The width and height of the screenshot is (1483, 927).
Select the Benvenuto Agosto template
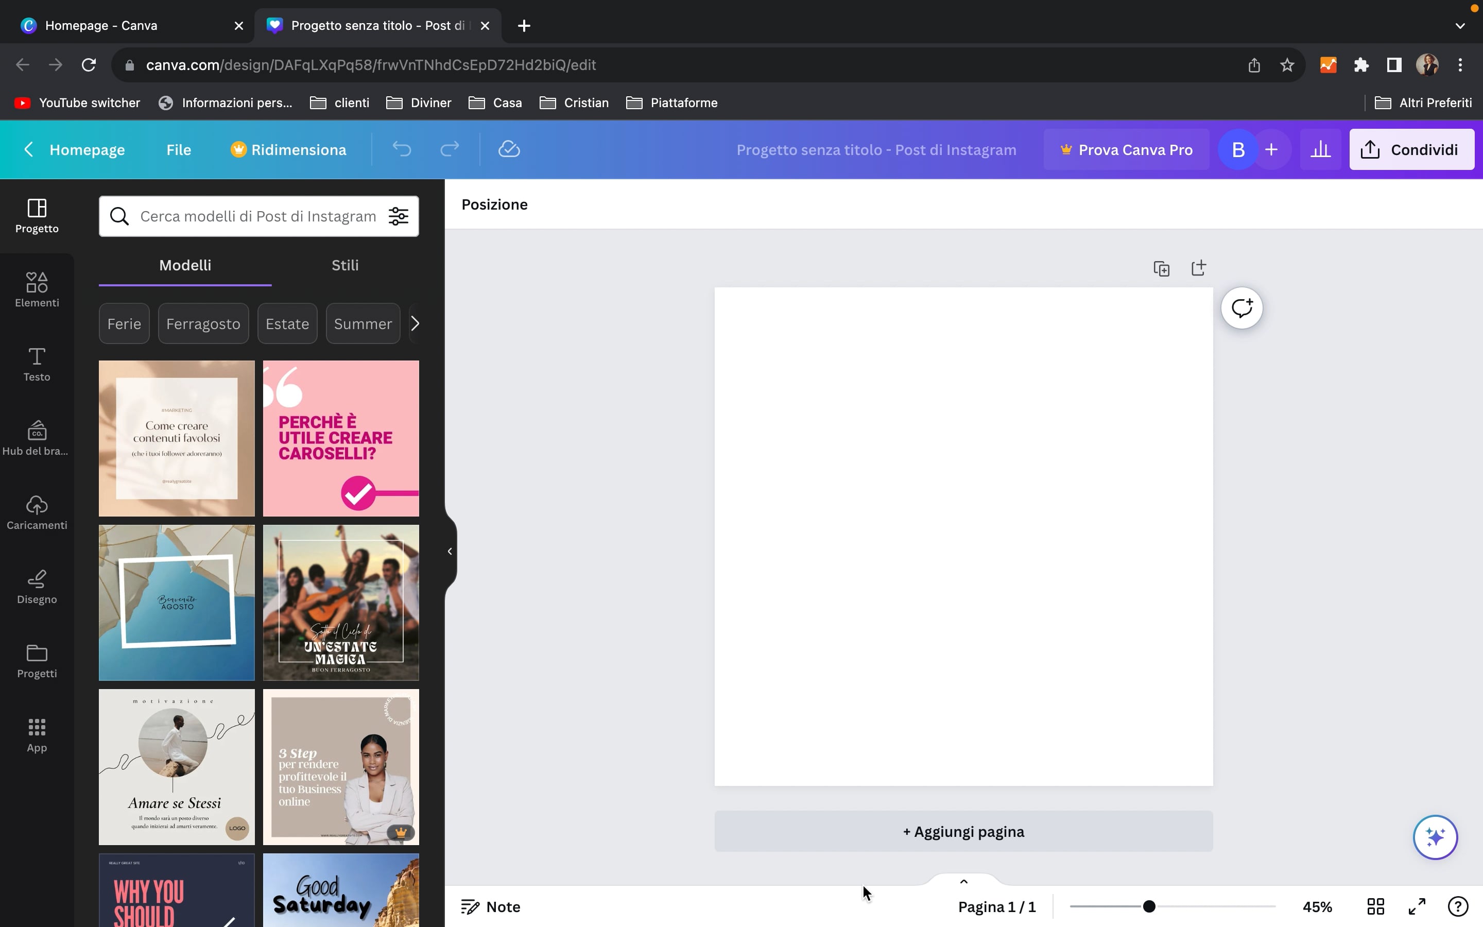point(177,603)
